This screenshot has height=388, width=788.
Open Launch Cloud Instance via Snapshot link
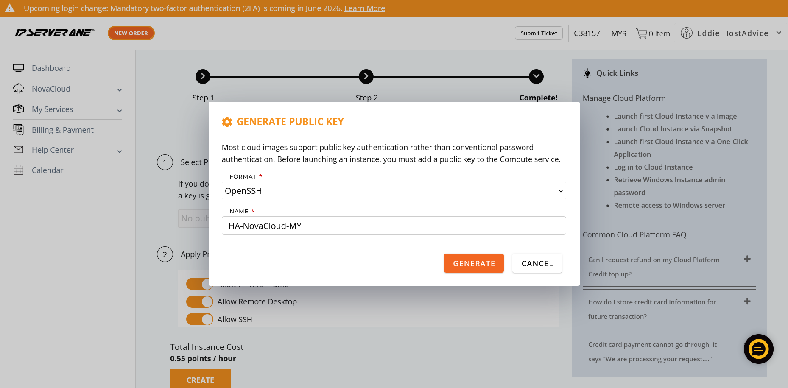[673, 129]
